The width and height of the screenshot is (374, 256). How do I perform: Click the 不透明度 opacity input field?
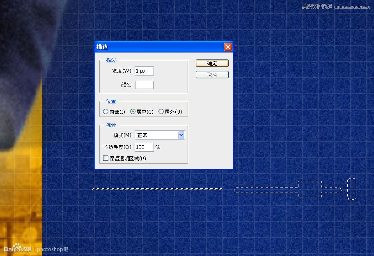click(144, 147)
